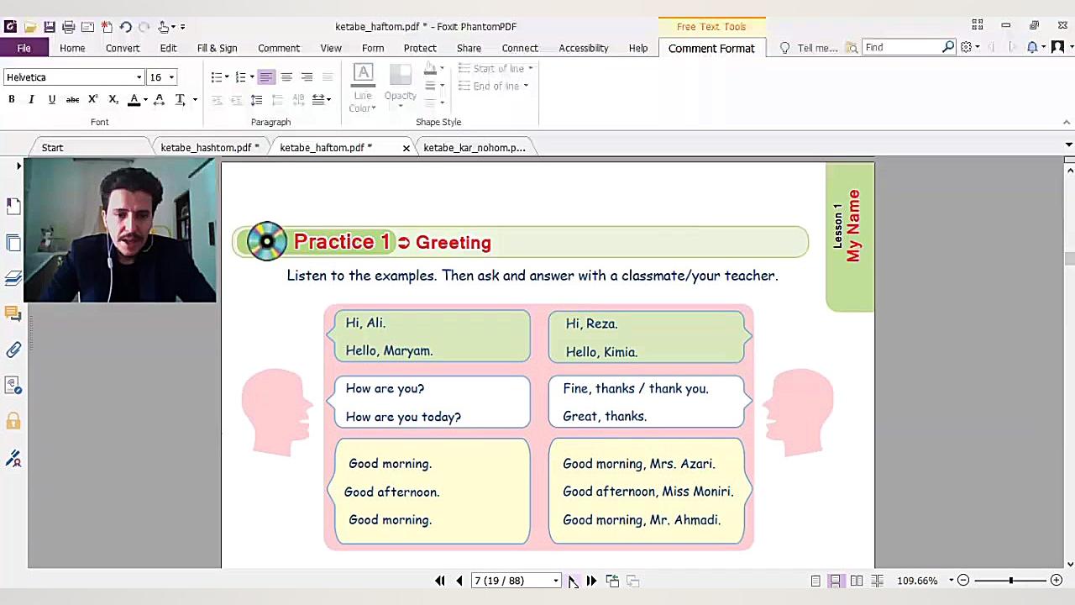
Task: Open the notifications bell
Action: pyautogui.click(x=1032, y=47)
